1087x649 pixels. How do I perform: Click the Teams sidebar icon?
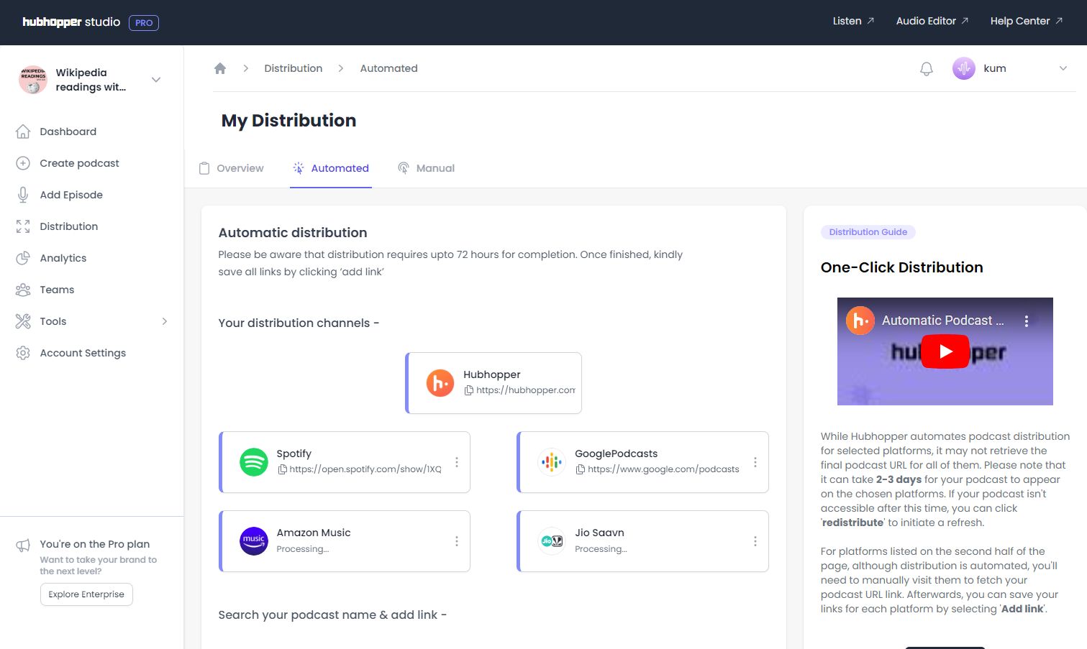(22, 289)
